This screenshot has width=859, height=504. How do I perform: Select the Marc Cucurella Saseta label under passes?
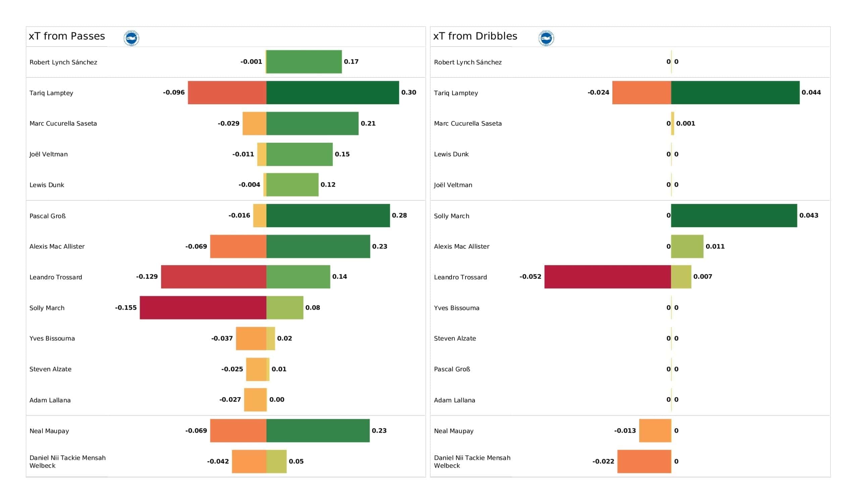(x=63, y=124)
